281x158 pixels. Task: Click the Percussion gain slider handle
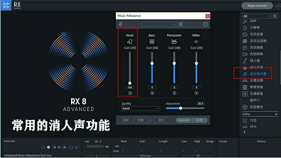[x=174, y=63]
